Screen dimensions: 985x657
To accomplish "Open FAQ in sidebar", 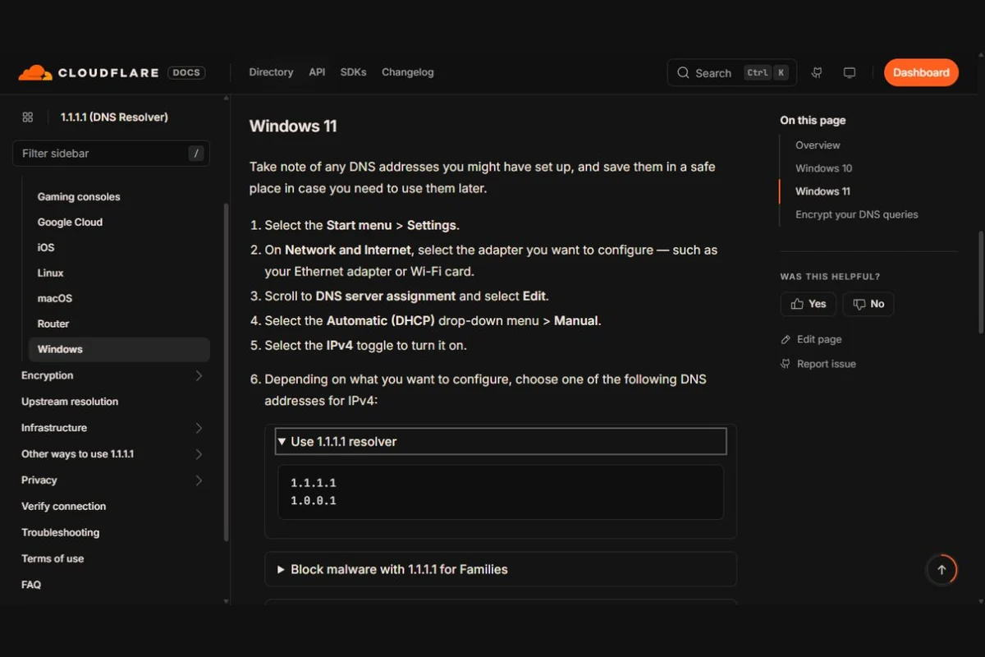I will 31,585.
